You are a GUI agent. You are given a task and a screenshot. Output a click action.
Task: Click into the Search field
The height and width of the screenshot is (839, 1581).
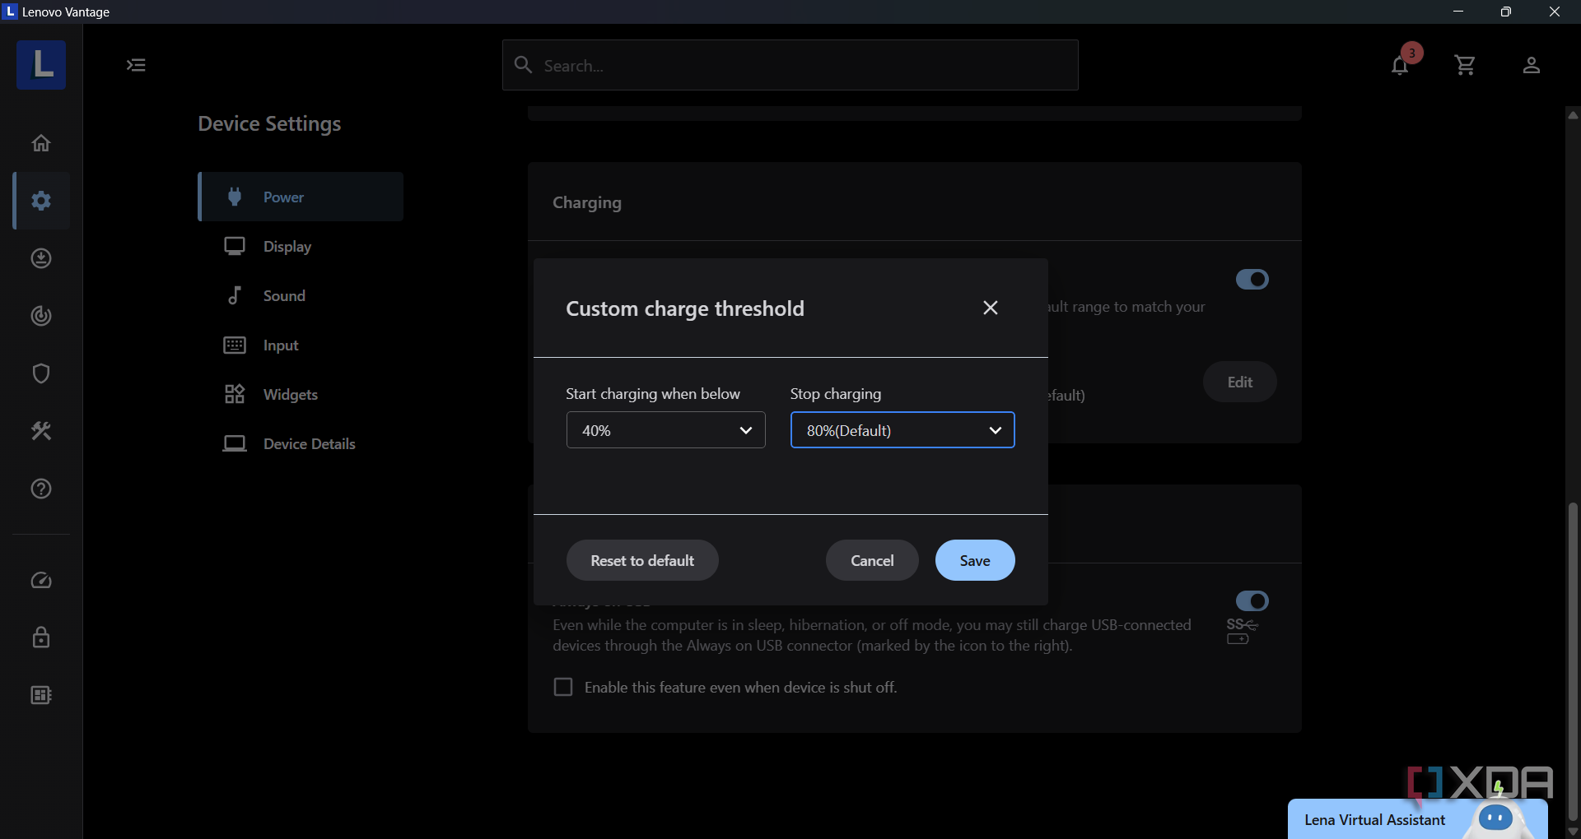point(790,65)
